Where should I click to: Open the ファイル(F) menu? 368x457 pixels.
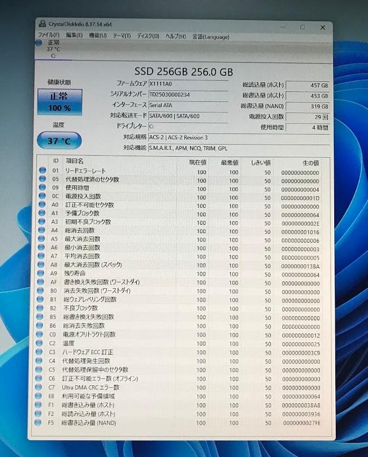(x=49, y=35)
